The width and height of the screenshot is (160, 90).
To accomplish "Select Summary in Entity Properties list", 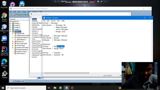I will point(34,57).
